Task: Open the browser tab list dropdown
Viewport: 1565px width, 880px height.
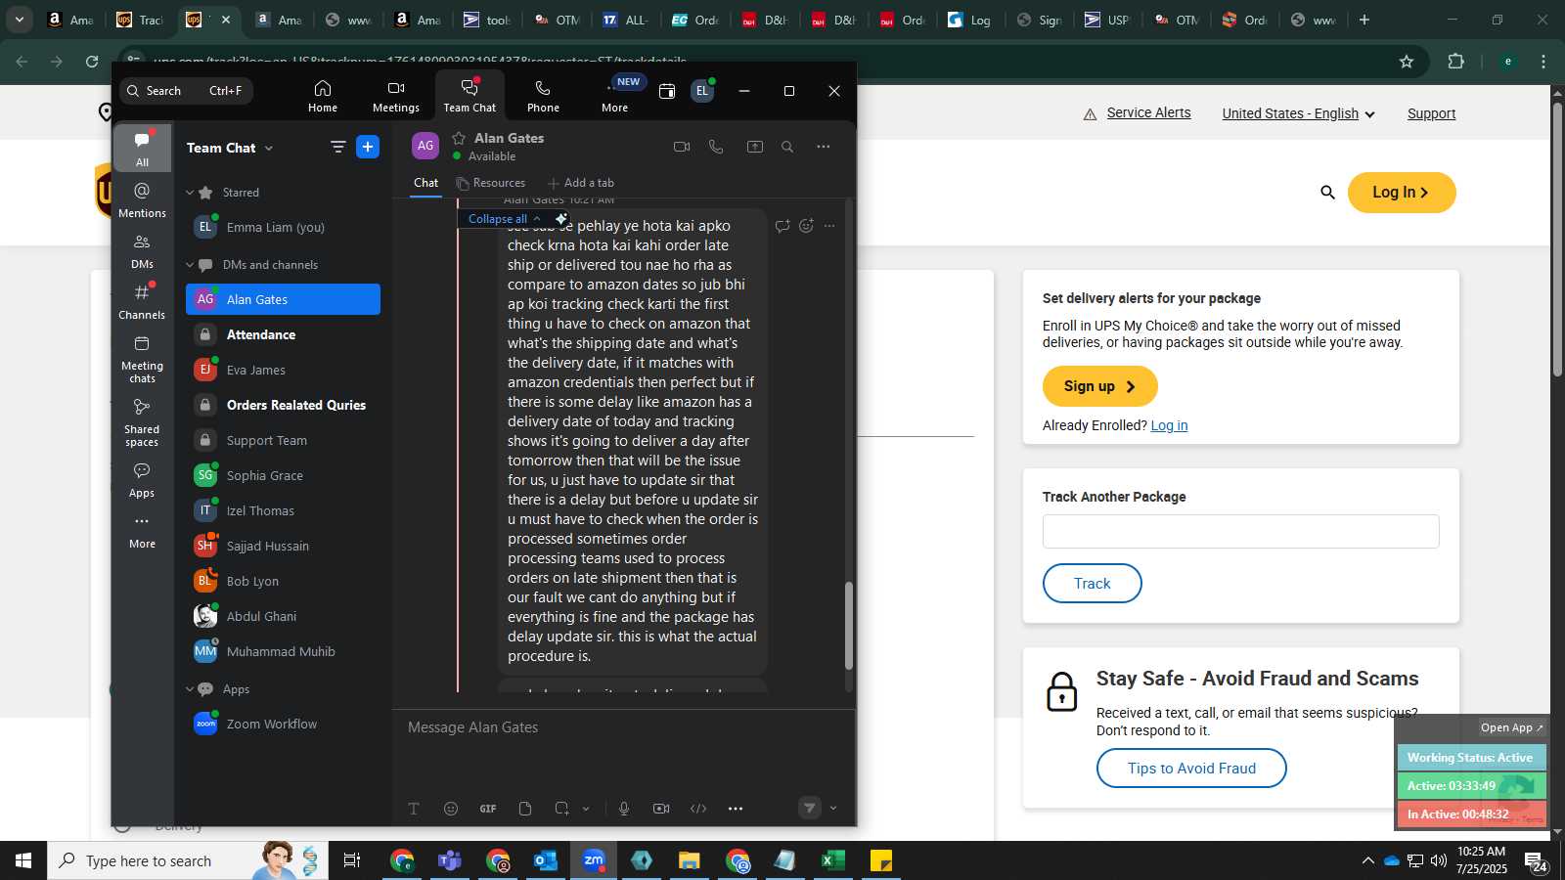Action: coord(19,20)
